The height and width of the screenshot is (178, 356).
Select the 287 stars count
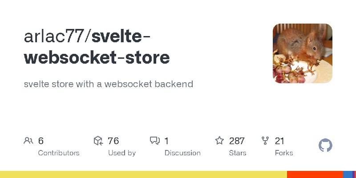pyautogui.click(x=237, y=141)
